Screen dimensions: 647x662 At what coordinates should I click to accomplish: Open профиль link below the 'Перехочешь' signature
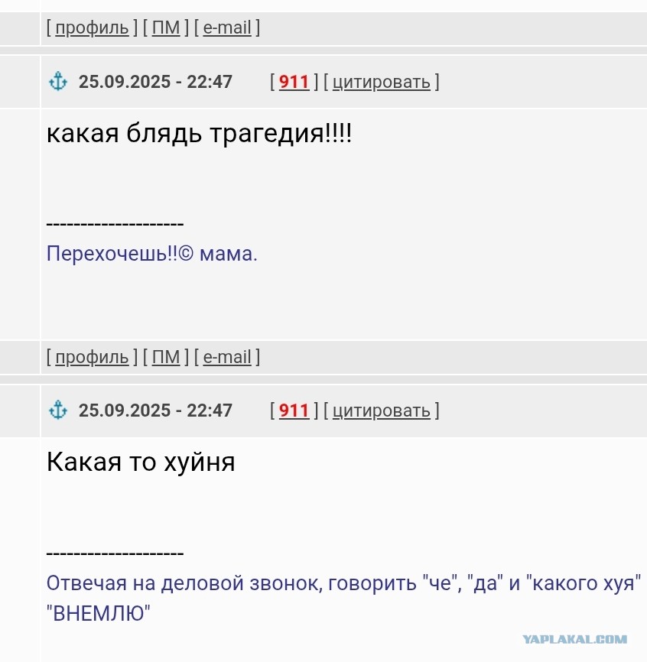(x=92, y=357)
